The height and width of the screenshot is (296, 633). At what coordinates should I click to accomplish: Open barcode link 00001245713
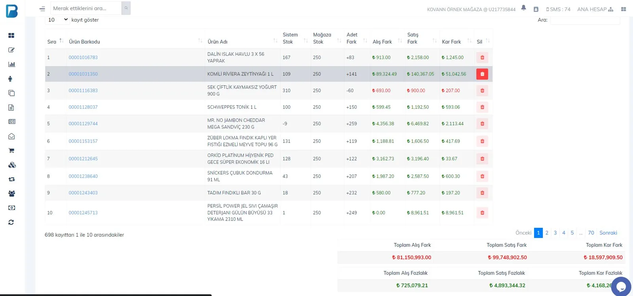pyautogui.click(x=83, y=213)
